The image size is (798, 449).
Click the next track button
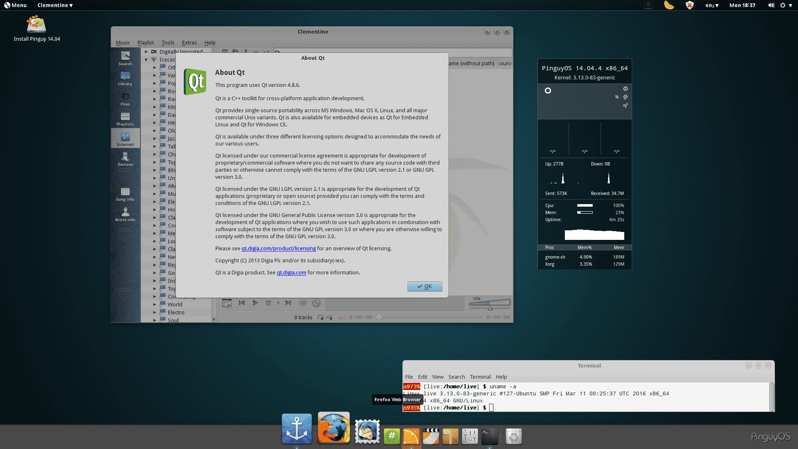click(288, 303)
